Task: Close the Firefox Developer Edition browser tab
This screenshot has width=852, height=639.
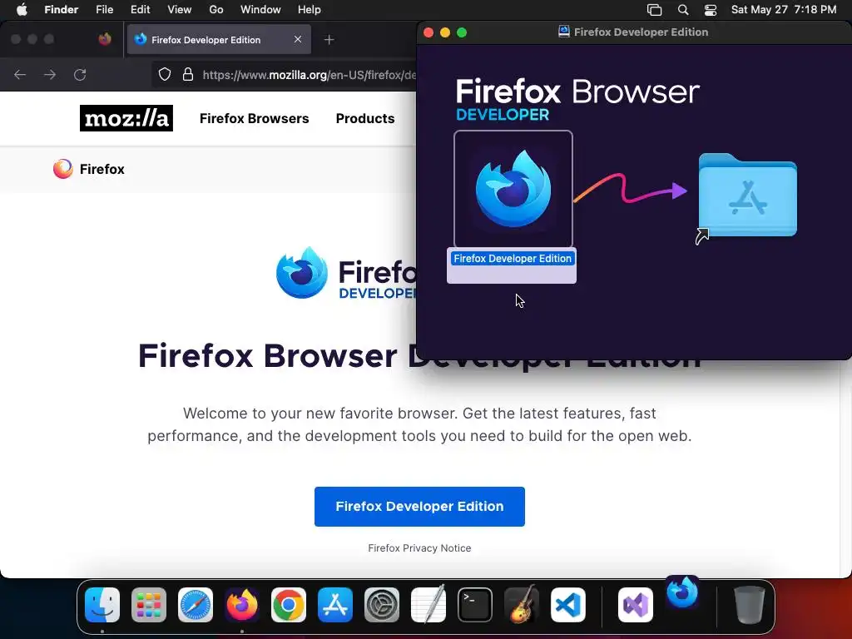Action: (x=298, y=39)
